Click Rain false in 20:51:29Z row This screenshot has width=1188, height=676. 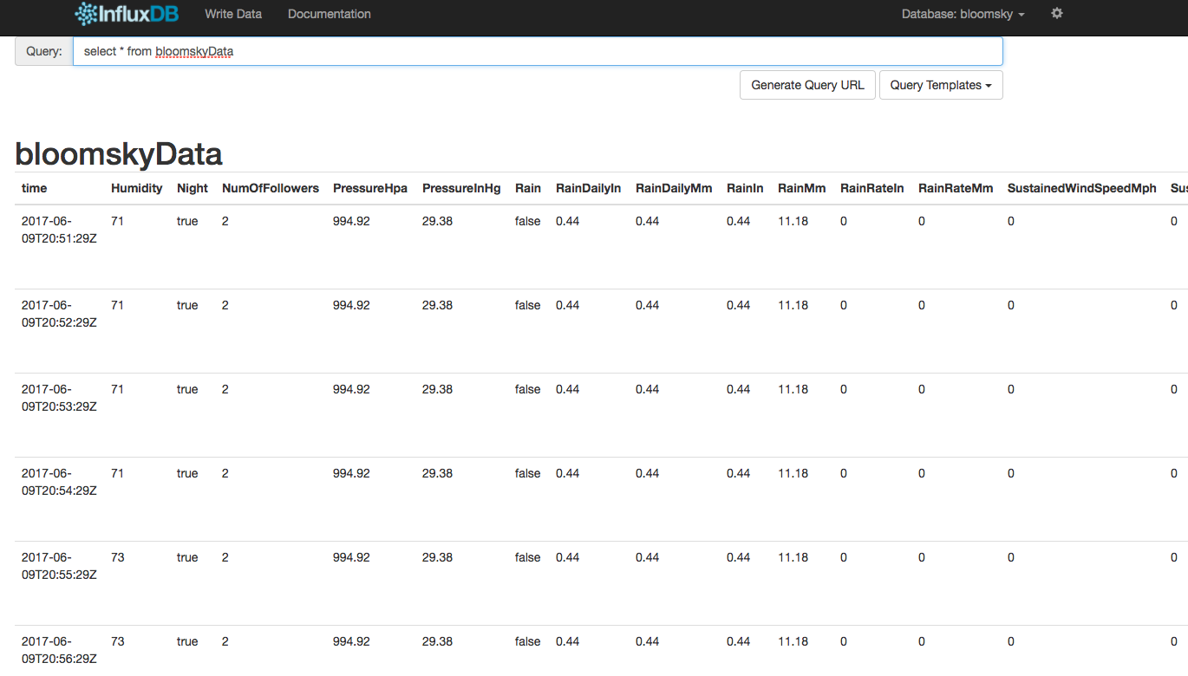tap(527, 221)
